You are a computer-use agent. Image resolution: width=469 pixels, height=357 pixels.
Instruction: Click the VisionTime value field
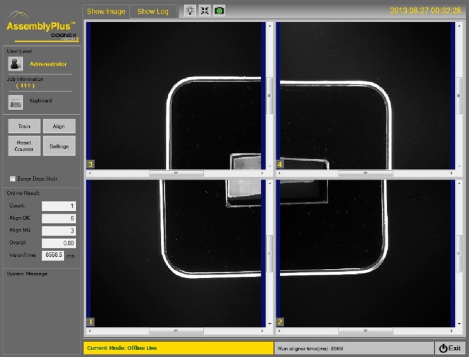point(53,255)
